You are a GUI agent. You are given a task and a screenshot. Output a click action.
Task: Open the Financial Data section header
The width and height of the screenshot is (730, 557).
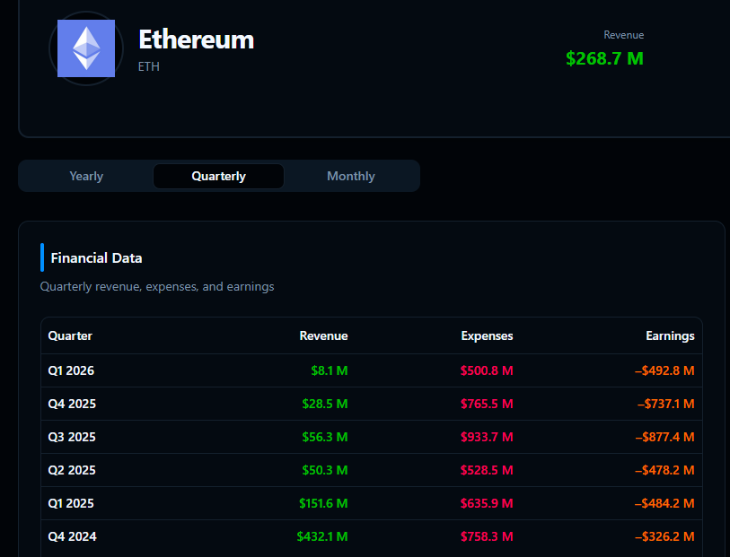pos(96,257)
